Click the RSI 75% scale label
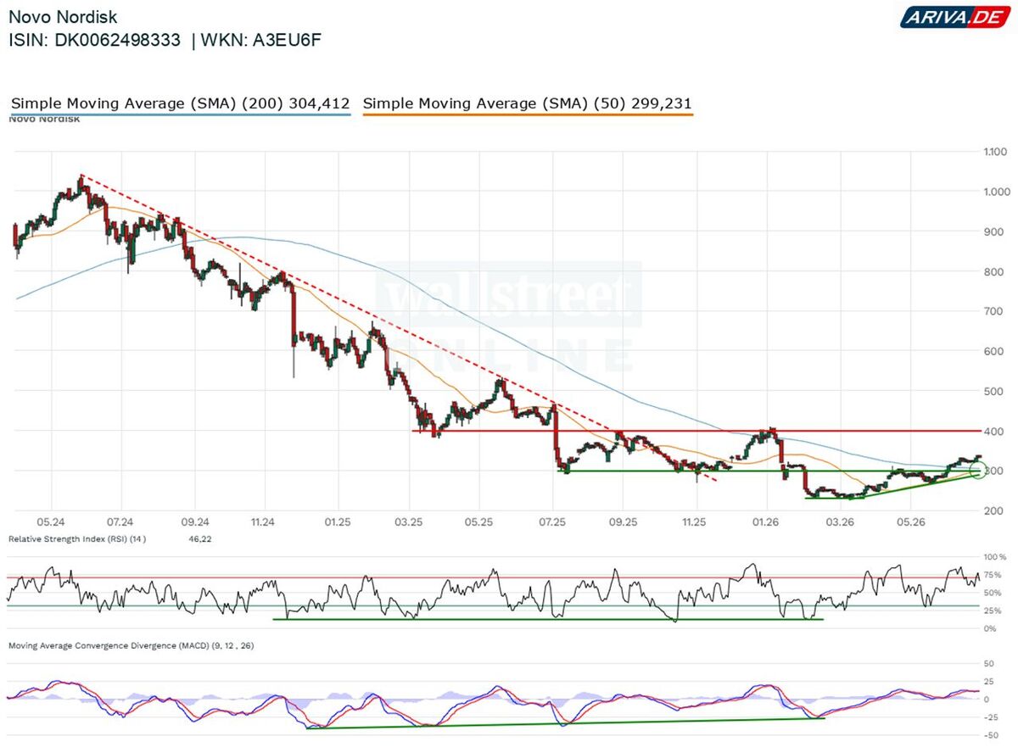1018x747 pixels. [x=991, y=575]
